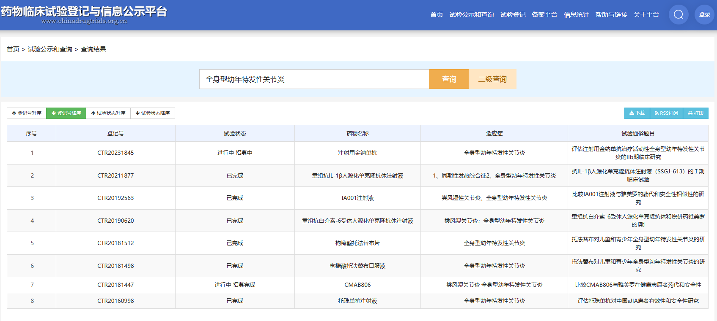Viewport: 717px width, 321px height.
Task: Click status 进行中 招募完成 in row 7
Action: click(235, 285)
